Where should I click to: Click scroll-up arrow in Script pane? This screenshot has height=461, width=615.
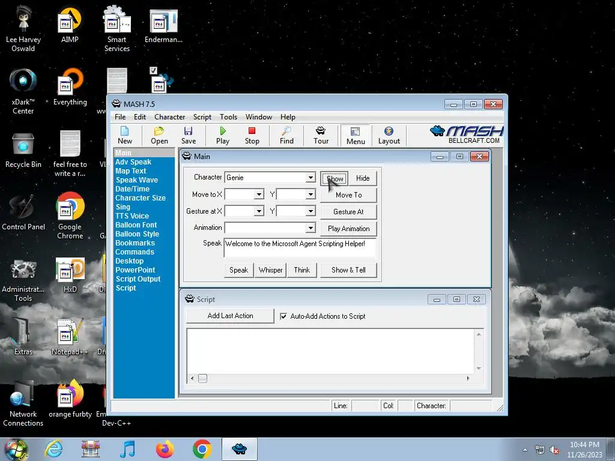[x=479, y=334]
